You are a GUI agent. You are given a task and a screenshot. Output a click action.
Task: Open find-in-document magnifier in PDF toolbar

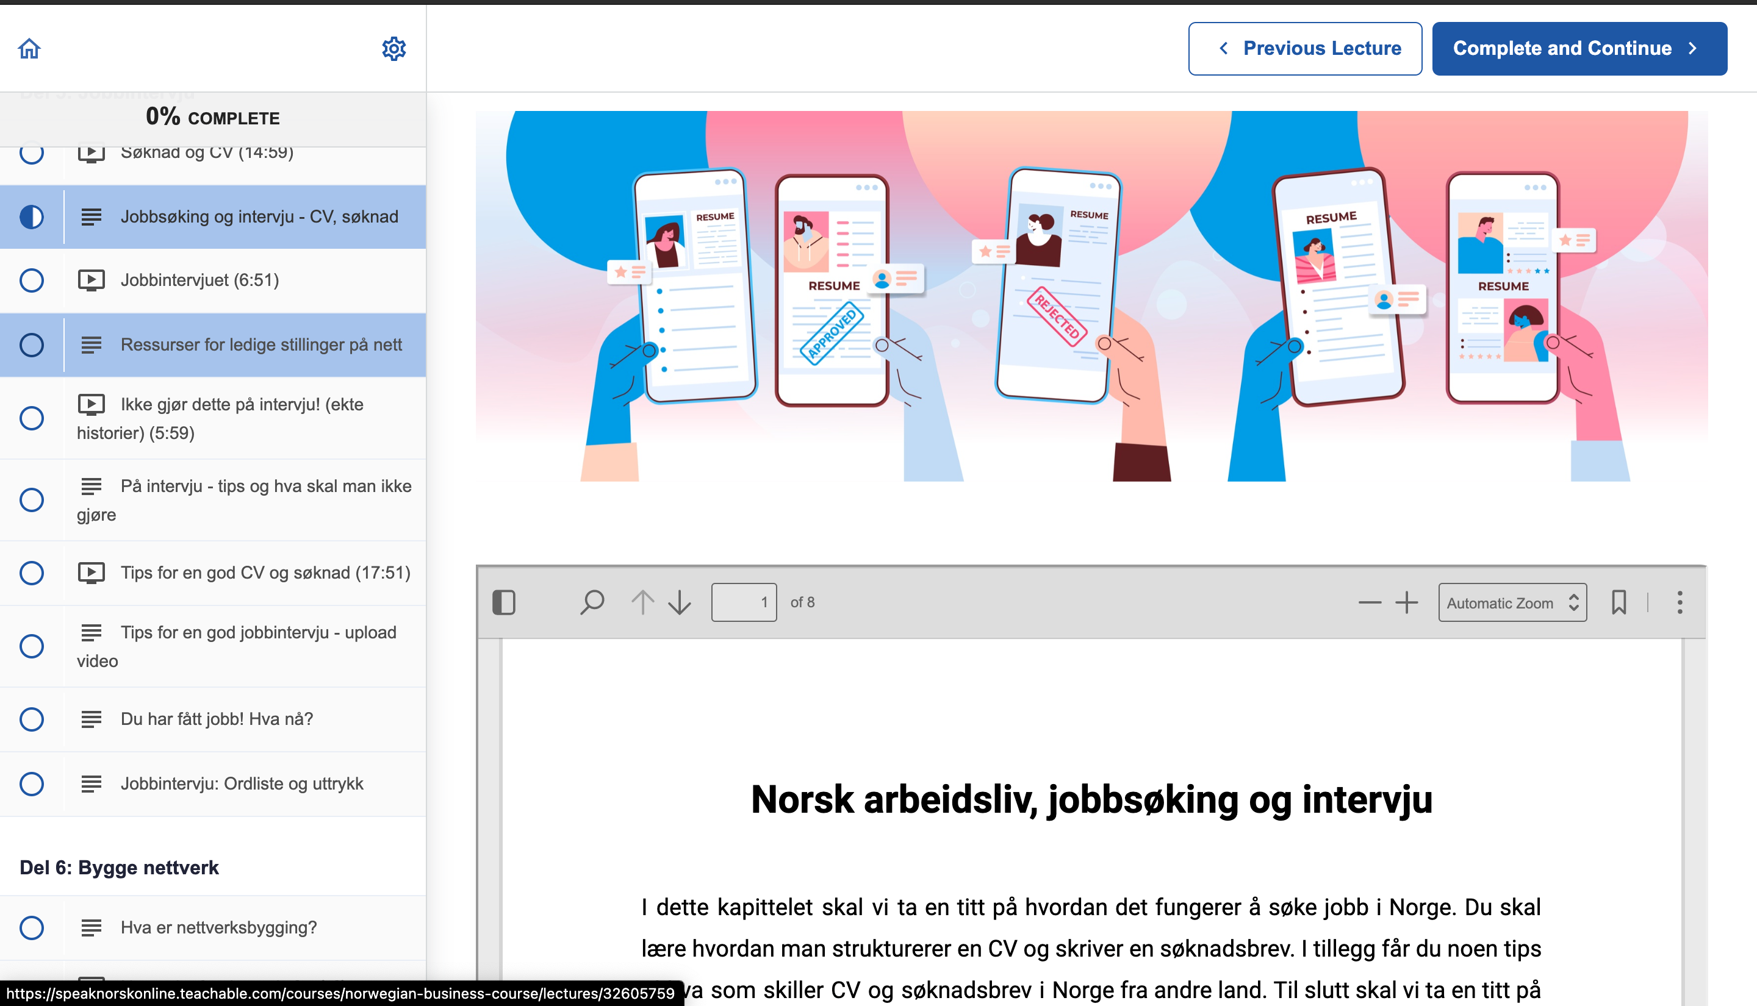pyautogui.click(x=592, y=602)
